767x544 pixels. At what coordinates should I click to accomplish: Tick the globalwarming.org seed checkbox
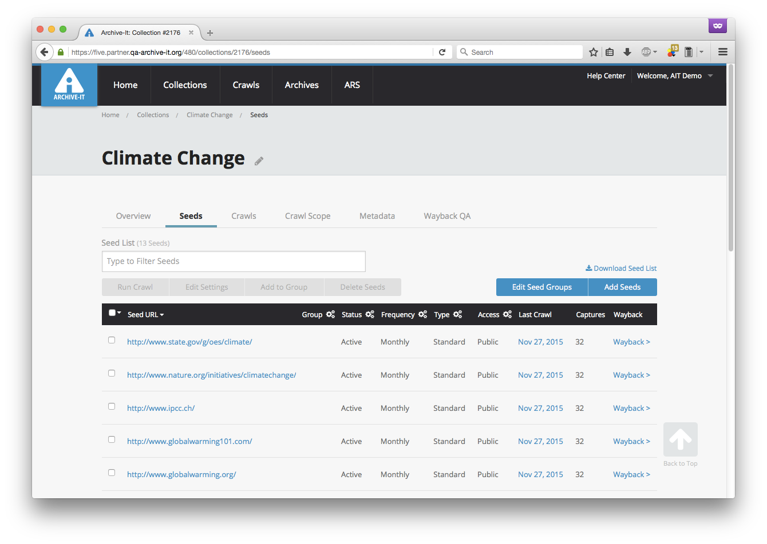[x=112, y=473]
